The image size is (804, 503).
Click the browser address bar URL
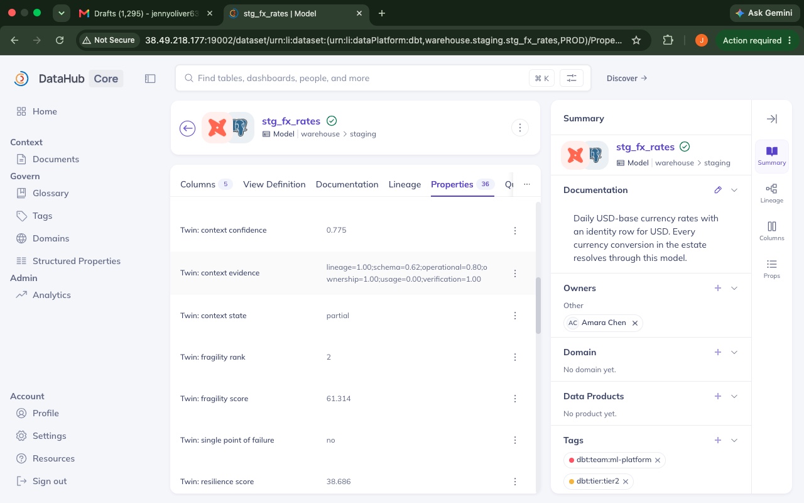383,40
